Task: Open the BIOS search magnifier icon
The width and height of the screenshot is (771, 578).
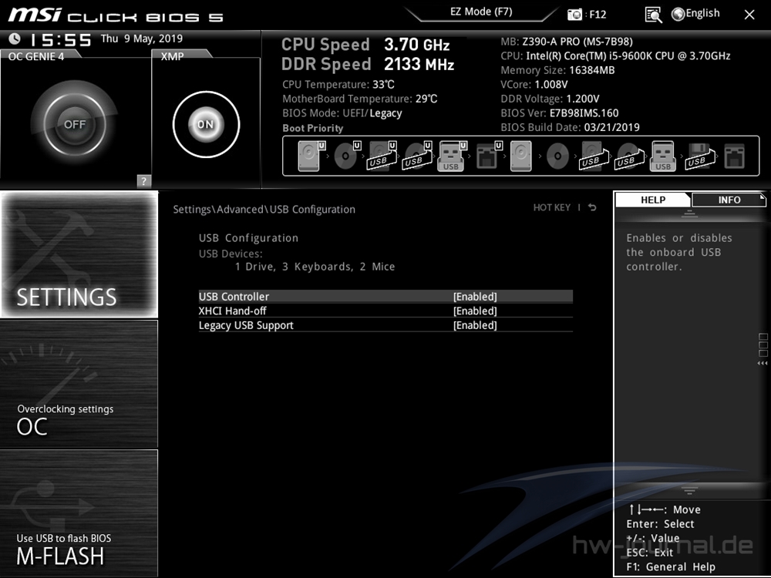Action: [x=653, y=15]
